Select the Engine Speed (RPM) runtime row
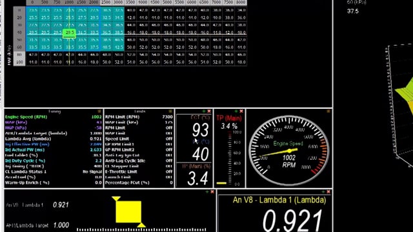Image resolution: width=413 pixels, height=232 pixels. pyautogui.click(x=53, y=117)
